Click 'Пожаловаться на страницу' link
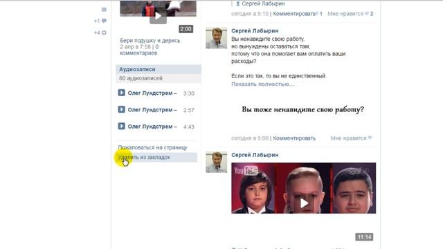Screen dimensions: 443x249 coord(152,147)
